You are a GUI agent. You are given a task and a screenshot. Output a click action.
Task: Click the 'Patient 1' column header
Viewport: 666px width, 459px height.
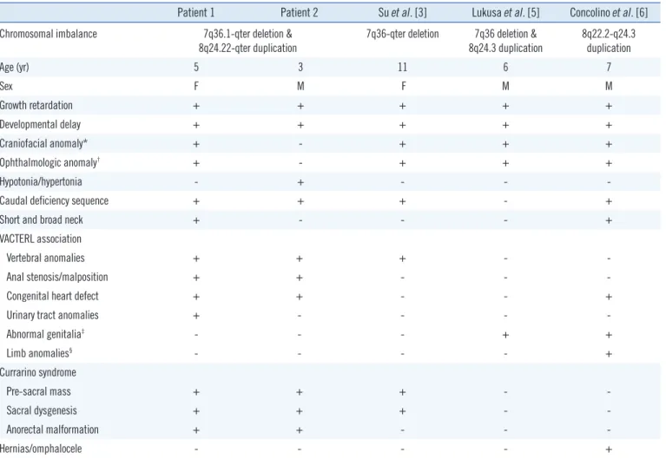196,12
